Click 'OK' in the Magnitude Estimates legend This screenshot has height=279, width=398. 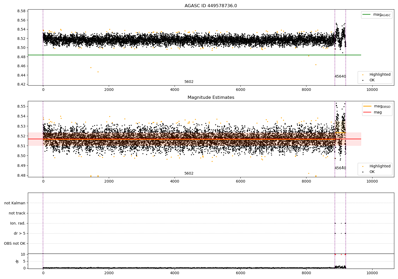tap(372, 172)
